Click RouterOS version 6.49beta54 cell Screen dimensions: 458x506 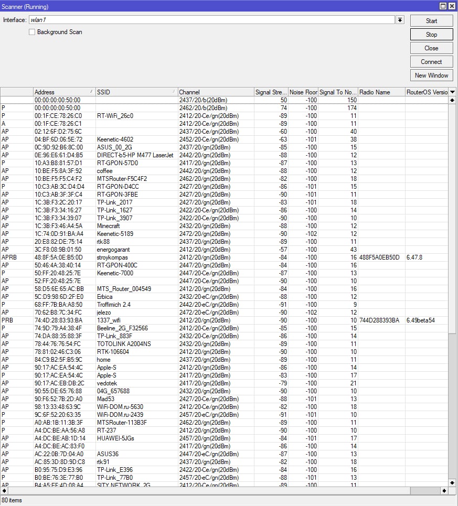[421, 320]
